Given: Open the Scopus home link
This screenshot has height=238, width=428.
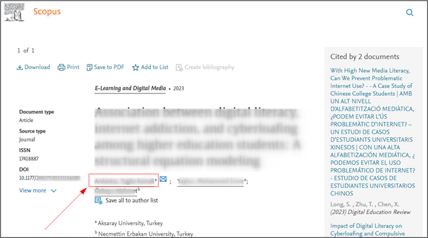Looking at the screenshot, I should 47,11.
